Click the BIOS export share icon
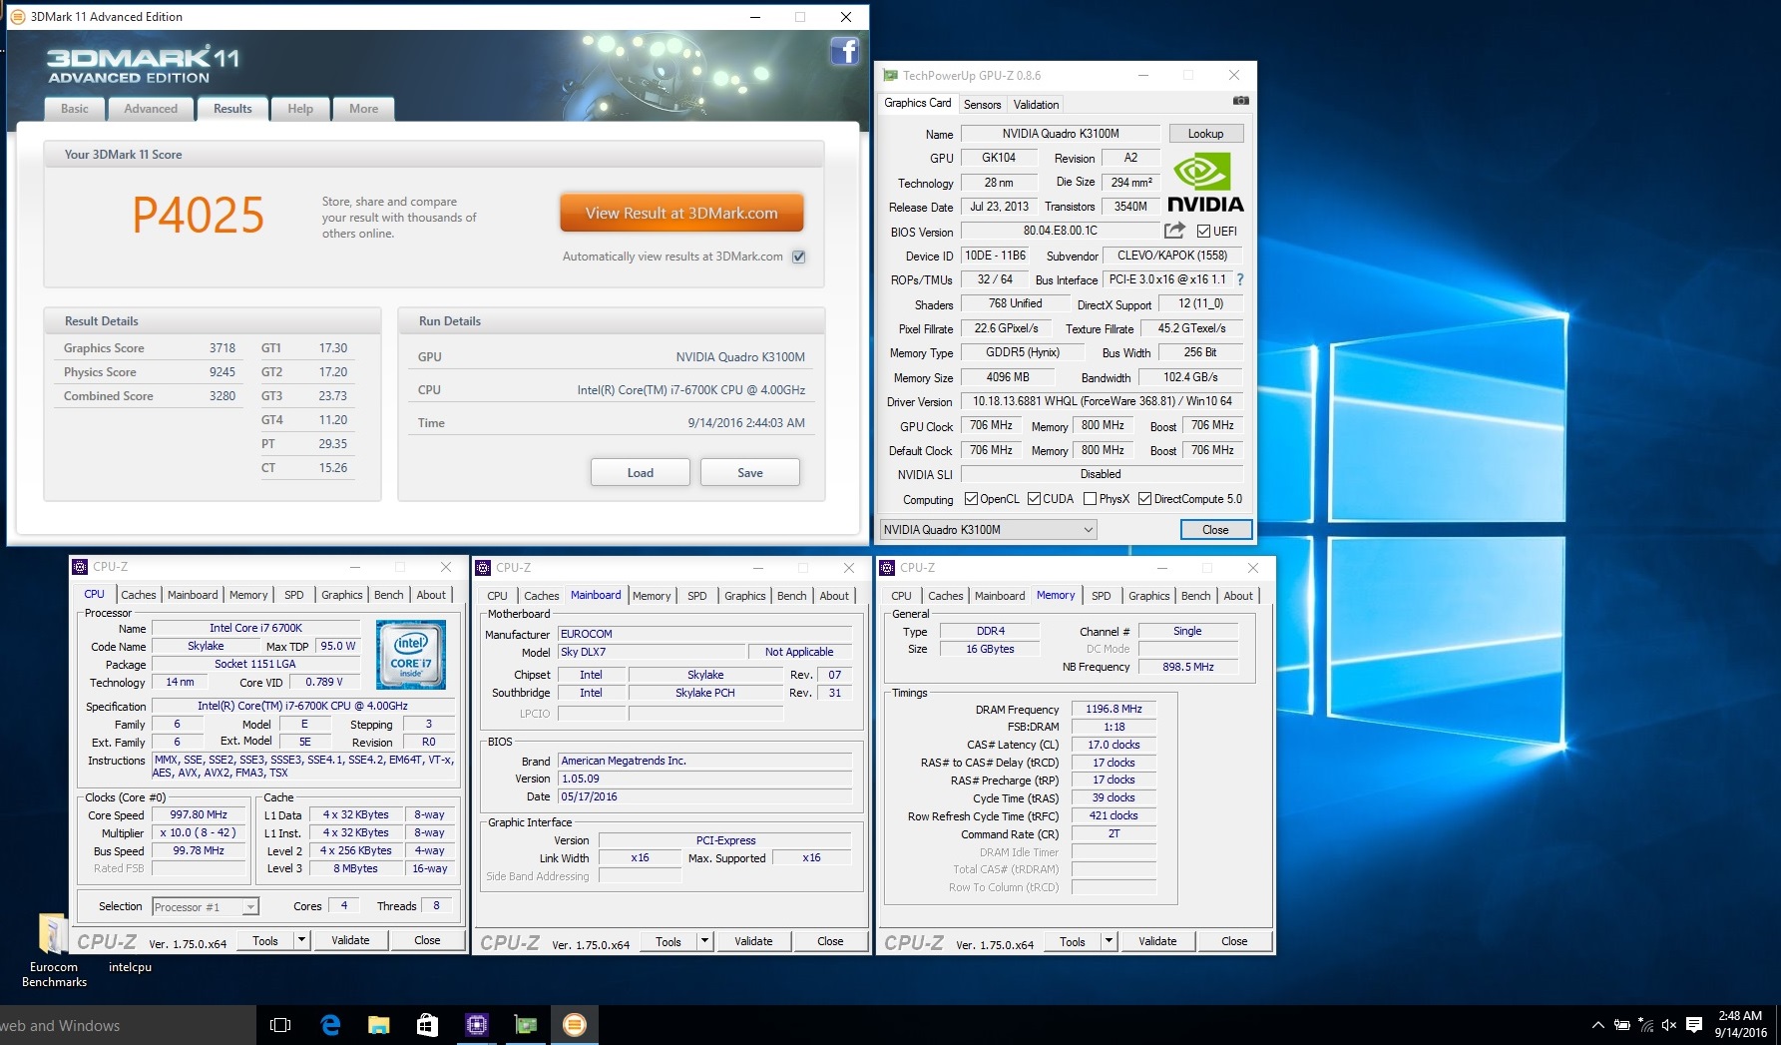Screen dimensions: 1781x1045 point(1174,231)
